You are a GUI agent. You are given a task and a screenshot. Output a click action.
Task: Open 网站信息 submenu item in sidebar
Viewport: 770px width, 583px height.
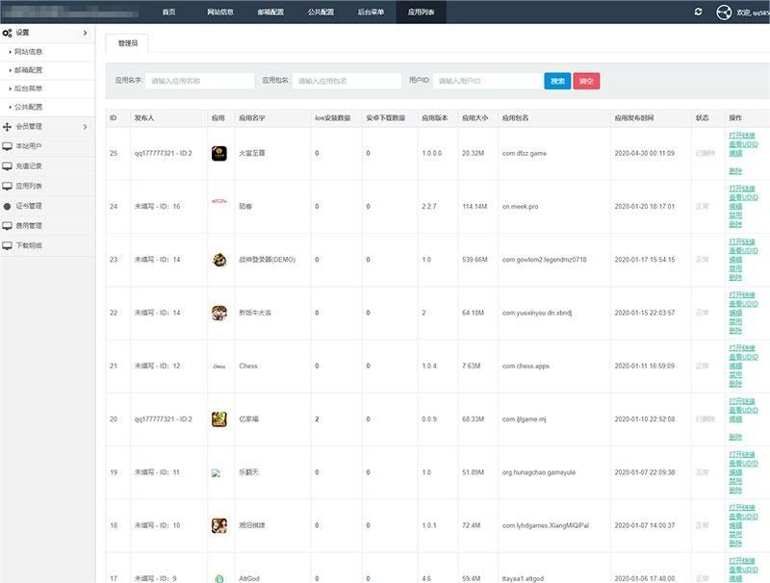tap(29, 52)
